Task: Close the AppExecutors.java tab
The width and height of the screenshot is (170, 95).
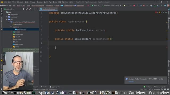Action: point(56,9)
